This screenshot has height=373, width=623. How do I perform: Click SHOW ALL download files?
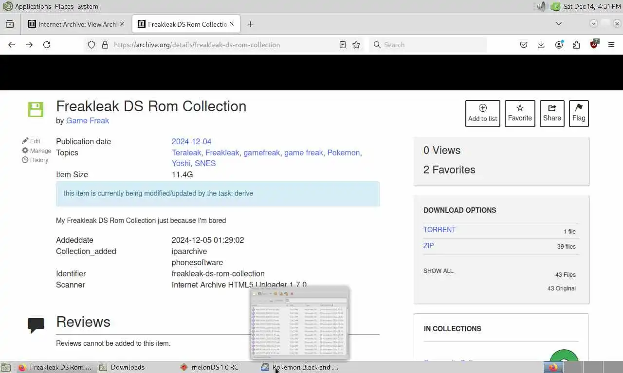coord(438,271)
